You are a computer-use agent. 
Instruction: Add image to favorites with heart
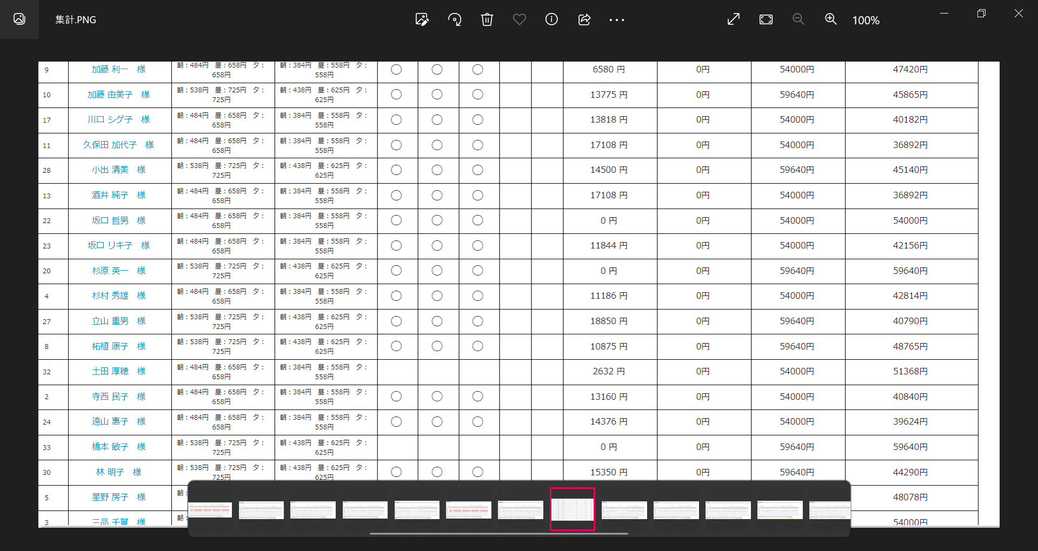tap(520, 20)
